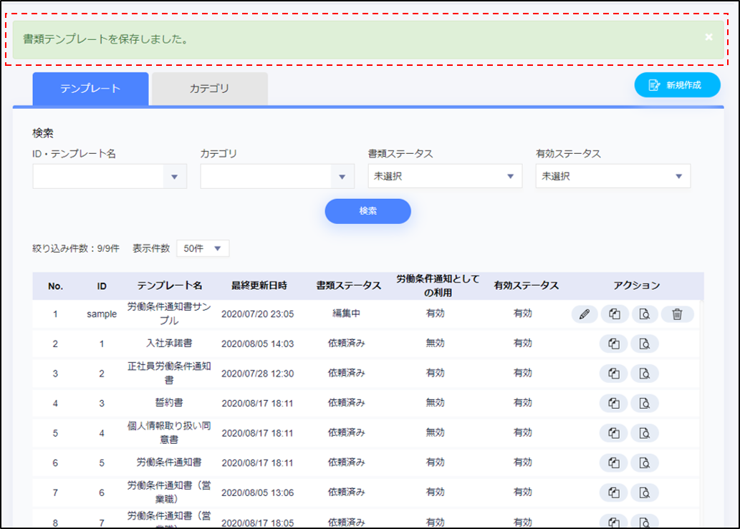This screenshot has width=740, height=529.
Task: Click the 書類テンプレートを保存しました message text
Action: 106,39
